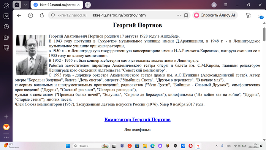Open the weather widget 22°C

11,146
